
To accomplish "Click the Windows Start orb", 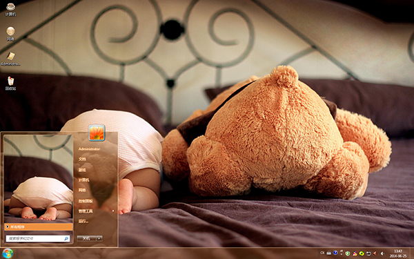I will tap(7, 253).
